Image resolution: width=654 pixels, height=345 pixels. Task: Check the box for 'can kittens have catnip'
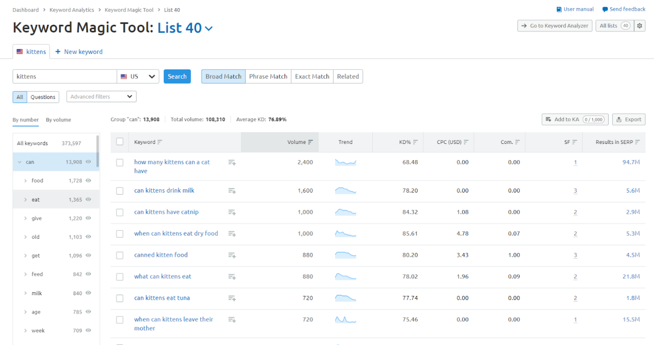click(120, 212)
